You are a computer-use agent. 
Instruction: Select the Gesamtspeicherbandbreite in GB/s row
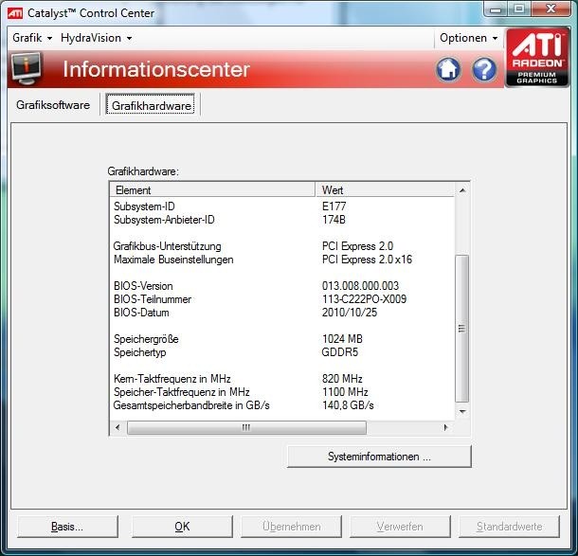[x=282, y=405]
